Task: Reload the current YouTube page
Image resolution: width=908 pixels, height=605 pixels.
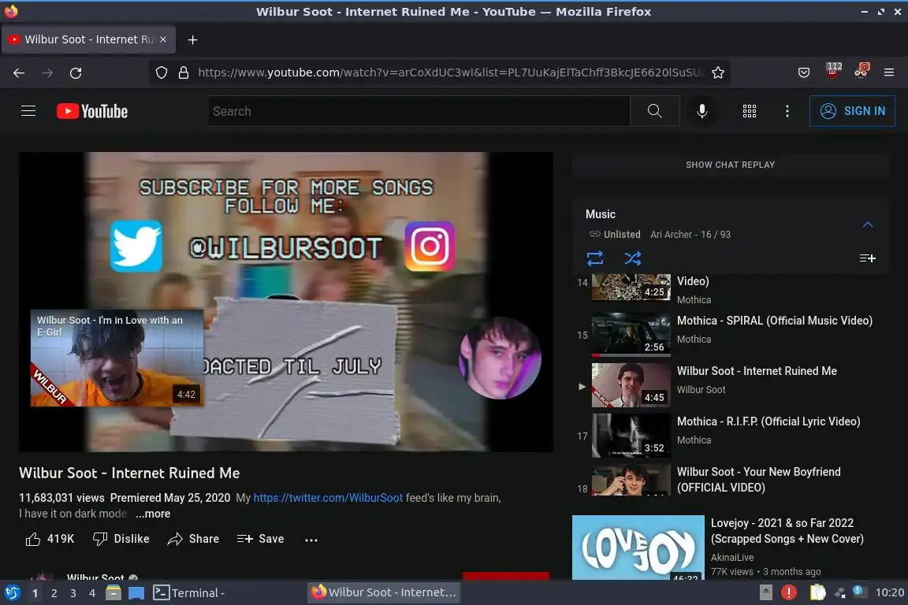Action: click(x=76, y=73)
